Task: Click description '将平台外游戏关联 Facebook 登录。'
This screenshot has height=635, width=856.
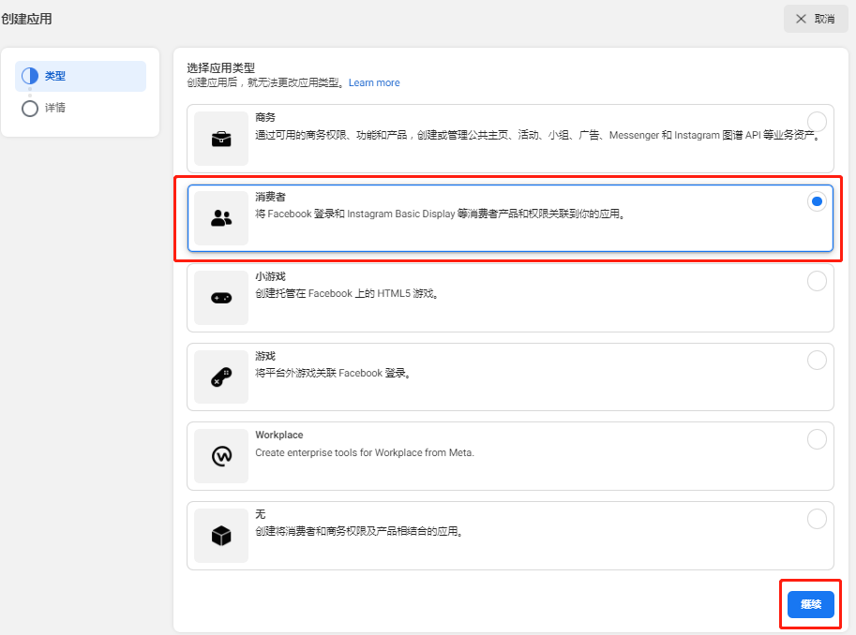Action: 334,373
